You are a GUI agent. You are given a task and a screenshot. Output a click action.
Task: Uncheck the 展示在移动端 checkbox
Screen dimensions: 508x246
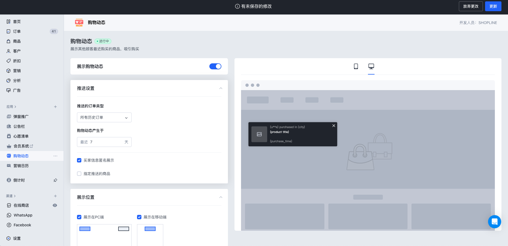139,217
